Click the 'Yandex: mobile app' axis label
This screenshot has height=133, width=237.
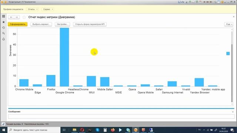coord(213,89)
